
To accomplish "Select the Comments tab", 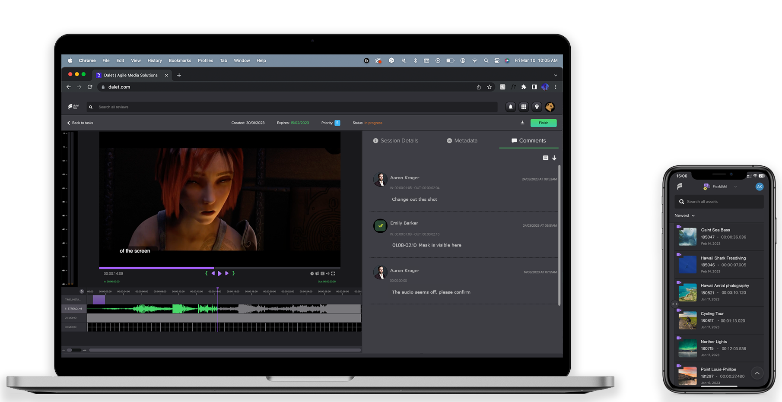I will 529,141.
